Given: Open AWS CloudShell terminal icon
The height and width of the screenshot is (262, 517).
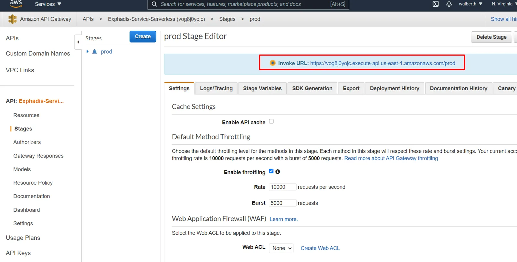Looking at the screenshot, I should (436, 4).
